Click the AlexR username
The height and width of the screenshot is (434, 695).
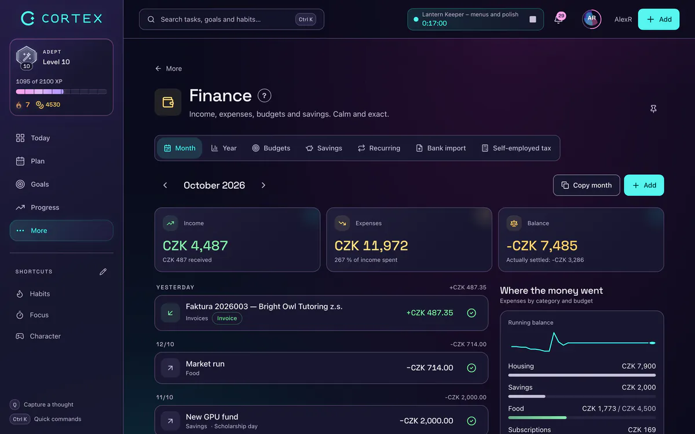point(623,19)
